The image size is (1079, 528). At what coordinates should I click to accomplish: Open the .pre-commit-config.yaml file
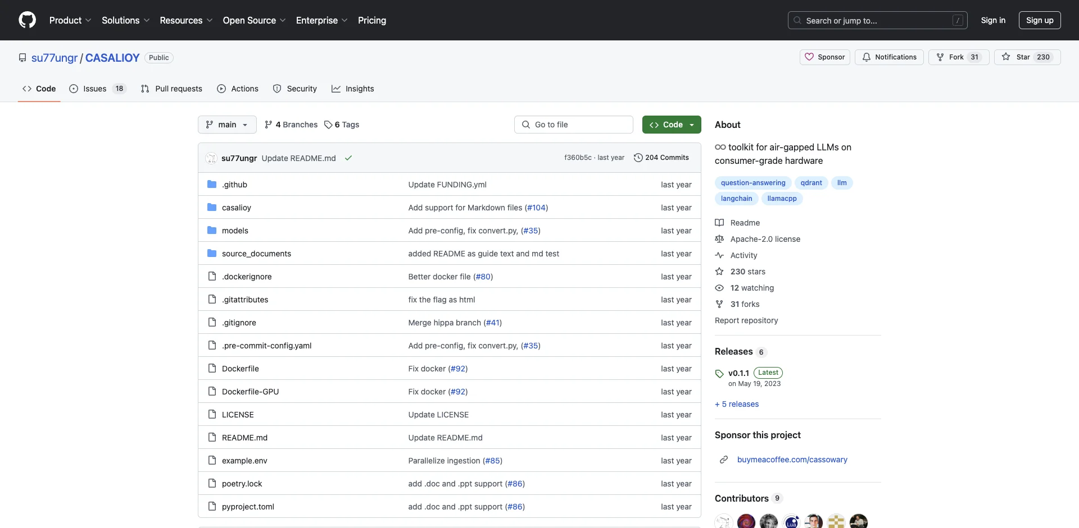tap(266, 346)
